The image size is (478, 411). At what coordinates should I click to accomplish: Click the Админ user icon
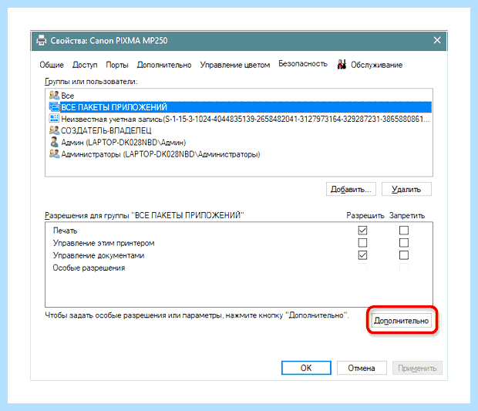point(54,142)
